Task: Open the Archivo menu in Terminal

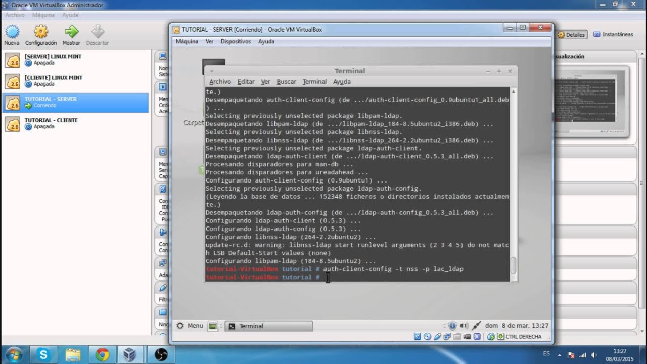Action: pos(220,81)
